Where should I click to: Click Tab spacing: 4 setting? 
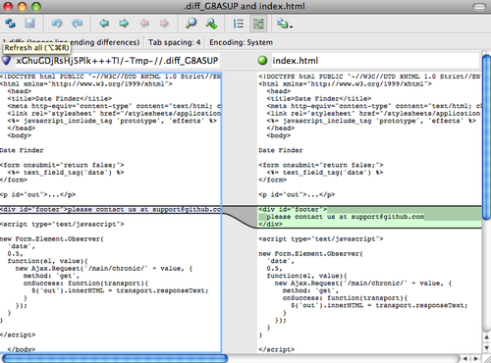[x=174, y=42]
